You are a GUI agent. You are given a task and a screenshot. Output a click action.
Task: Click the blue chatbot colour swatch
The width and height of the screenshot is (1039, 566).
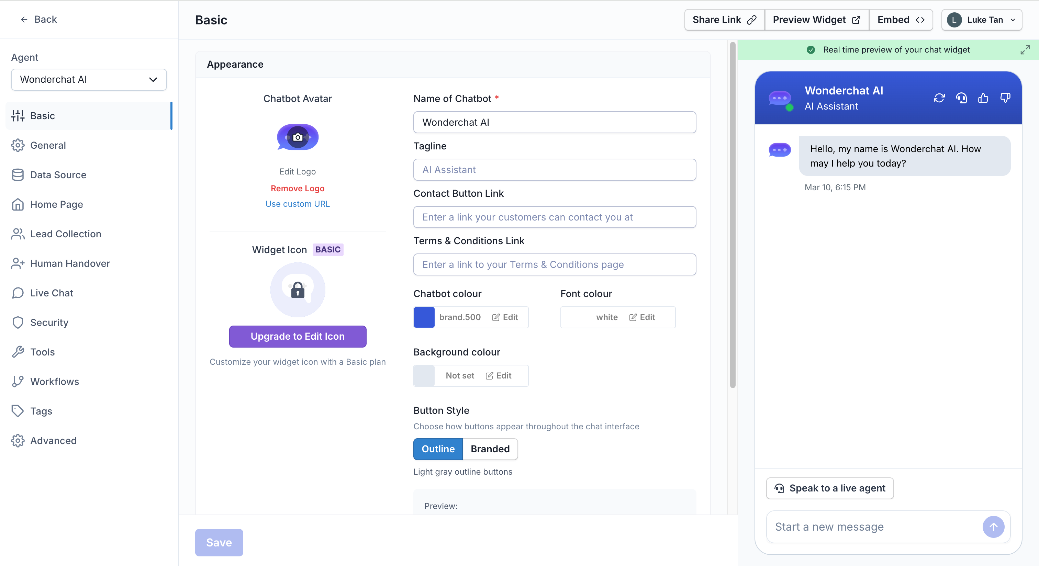pyautogui.click(x=424, y=317)
